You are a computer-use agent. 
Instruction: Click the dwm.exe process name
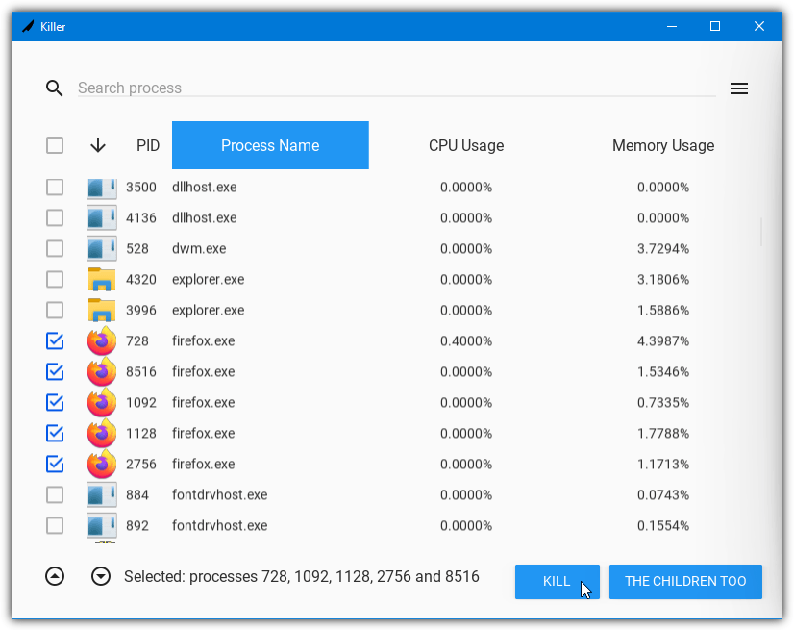pyautogui.click(x=199, y=249)
